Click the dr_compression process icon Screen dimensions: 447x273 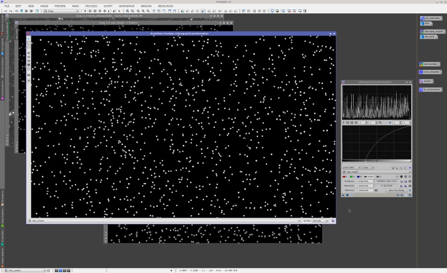coord(430,89)
